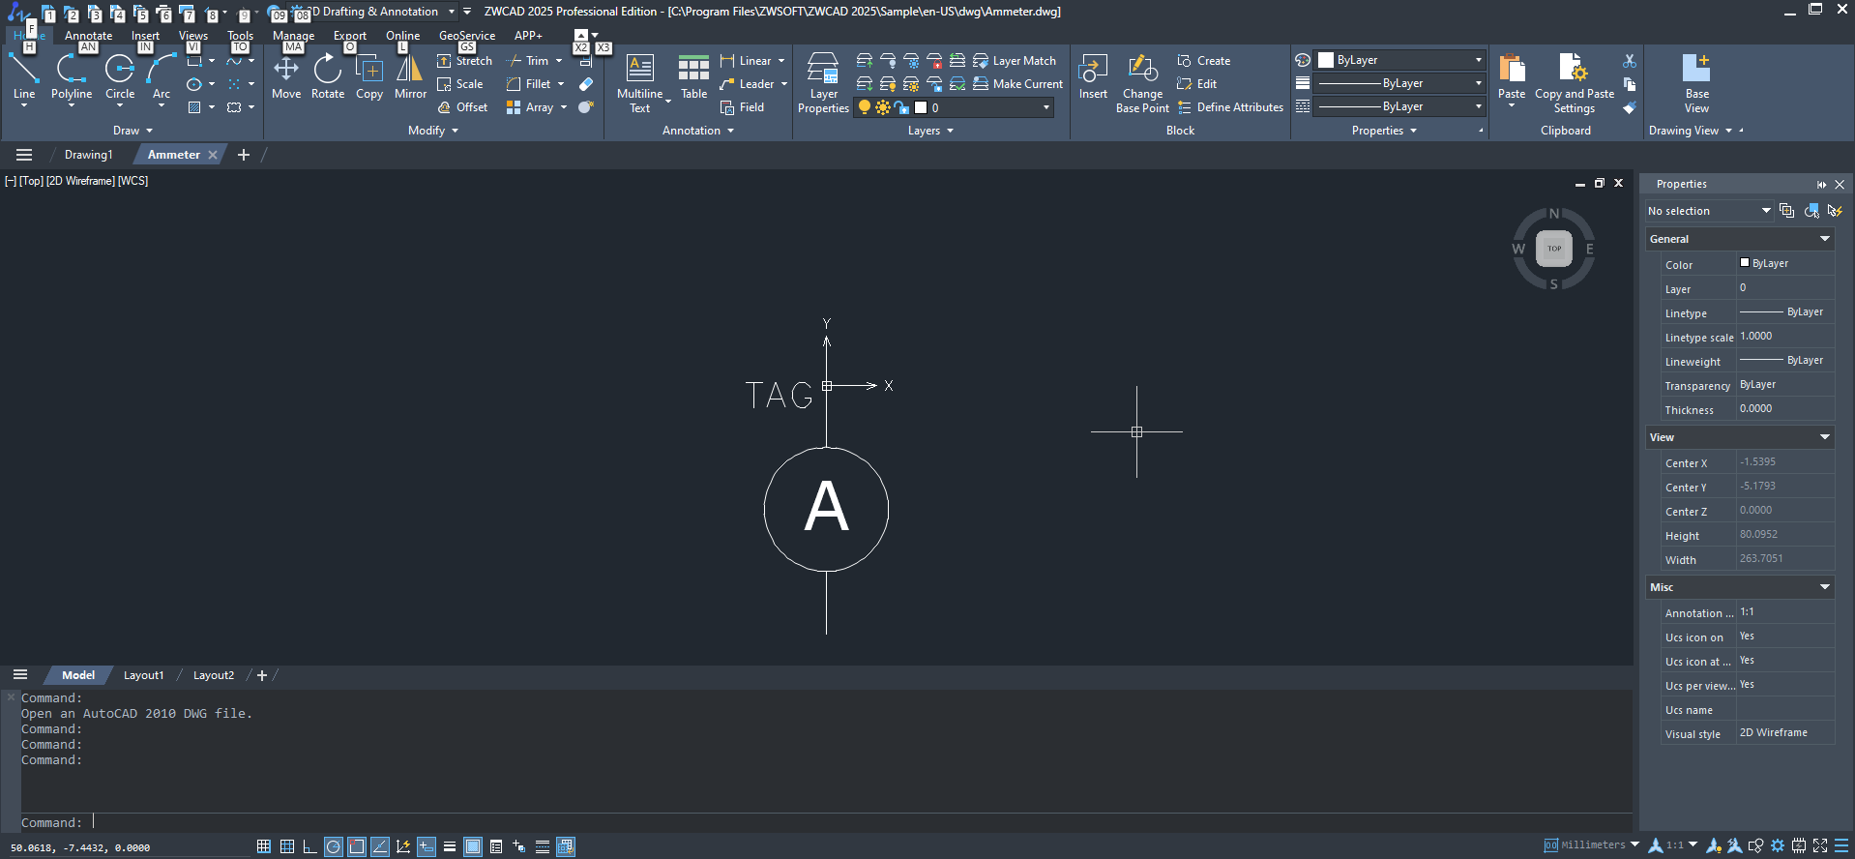Click the Eraser icon in Modify panel
Image resolution: width=1855 pixels, height=859 pixels.
tap(586, 84)
